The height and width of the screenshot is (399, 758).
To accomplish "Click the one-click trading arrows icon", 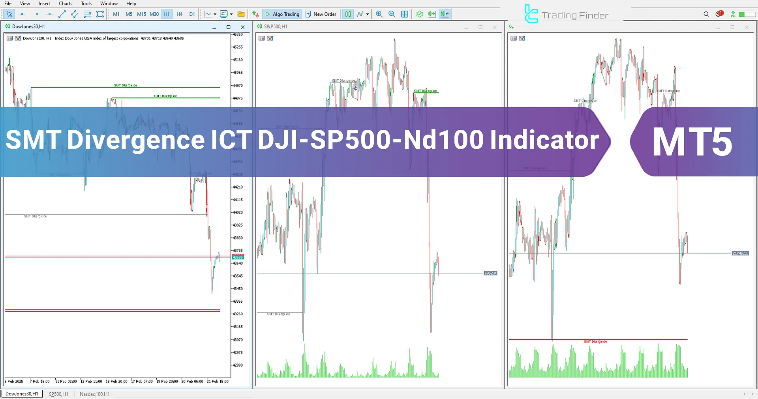I will point(255,14).
